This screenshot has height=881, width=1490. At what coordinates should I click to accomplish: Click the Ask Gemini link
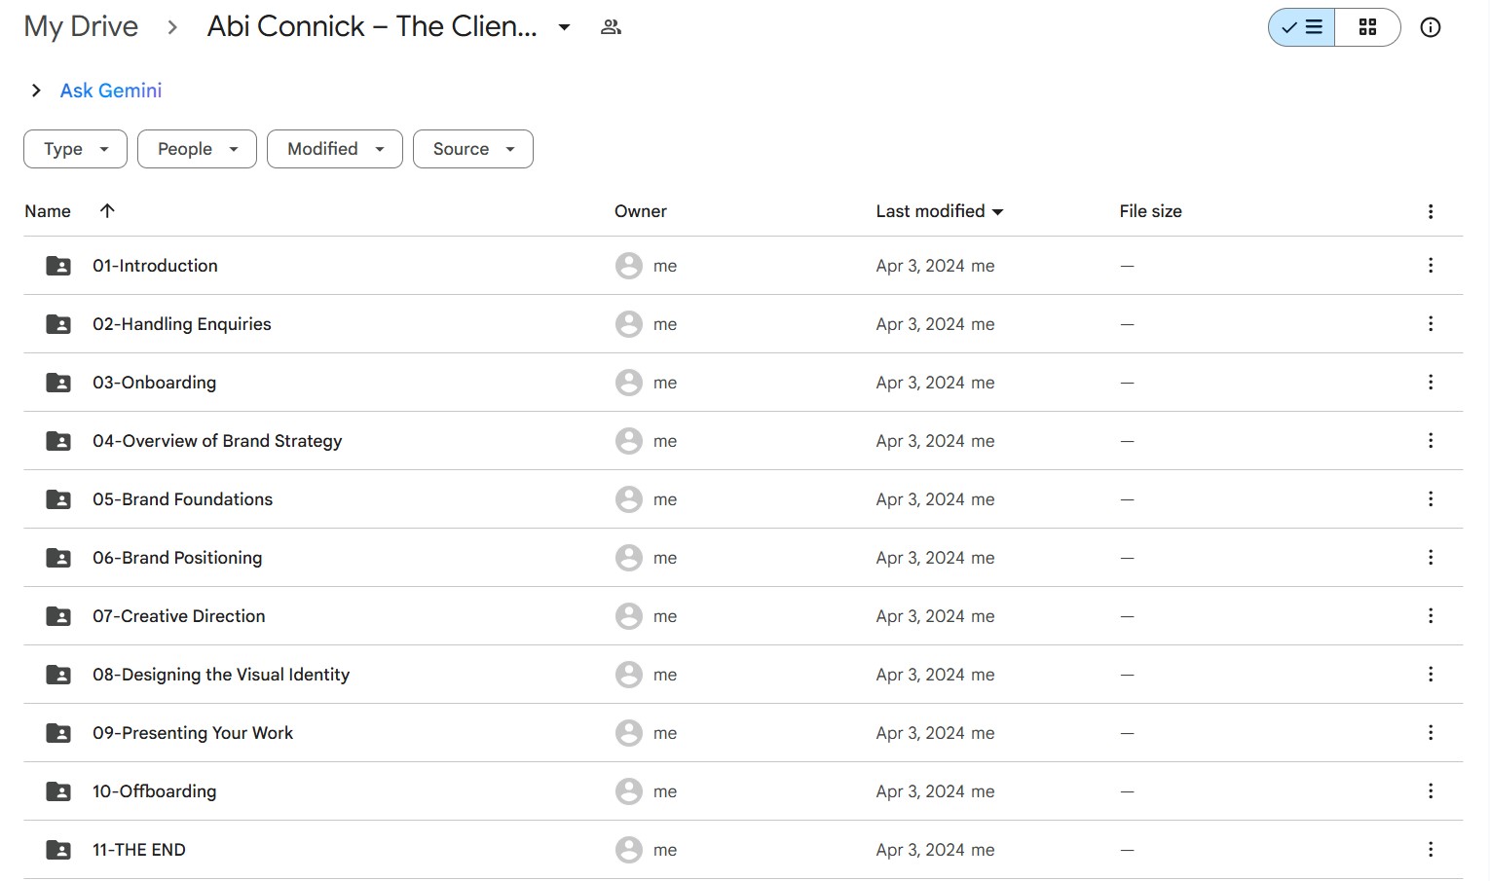pyautogui.click(x=111, y=91)
